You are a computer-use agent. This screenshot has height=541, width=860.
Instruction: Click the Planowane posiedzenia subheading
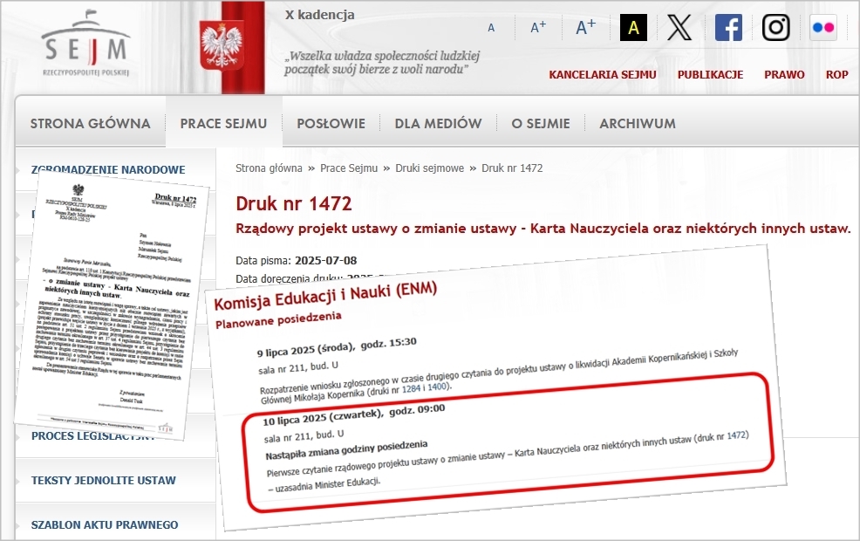coord(278,320)
